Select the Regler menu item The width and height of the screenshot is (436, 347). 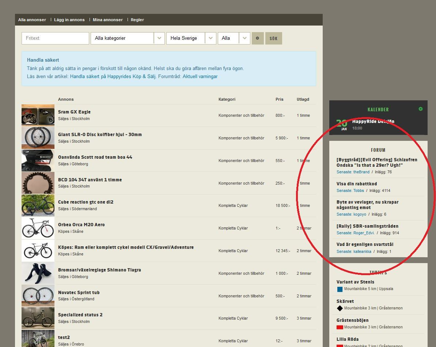pos(137,20)
